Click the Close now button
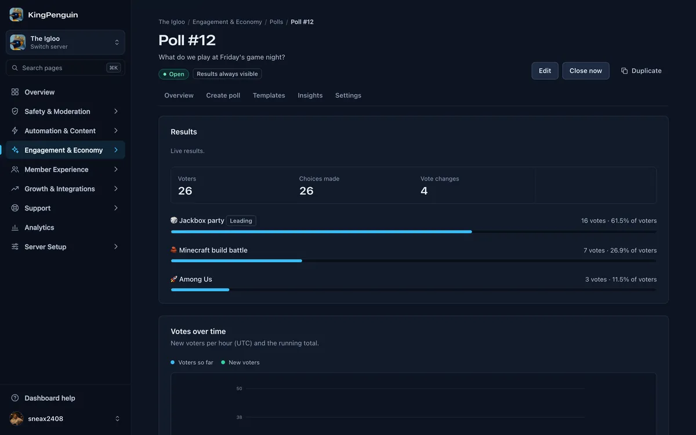The width and height of the screenshot is (696, 435). pyautogui.click(x=586, y=71)
